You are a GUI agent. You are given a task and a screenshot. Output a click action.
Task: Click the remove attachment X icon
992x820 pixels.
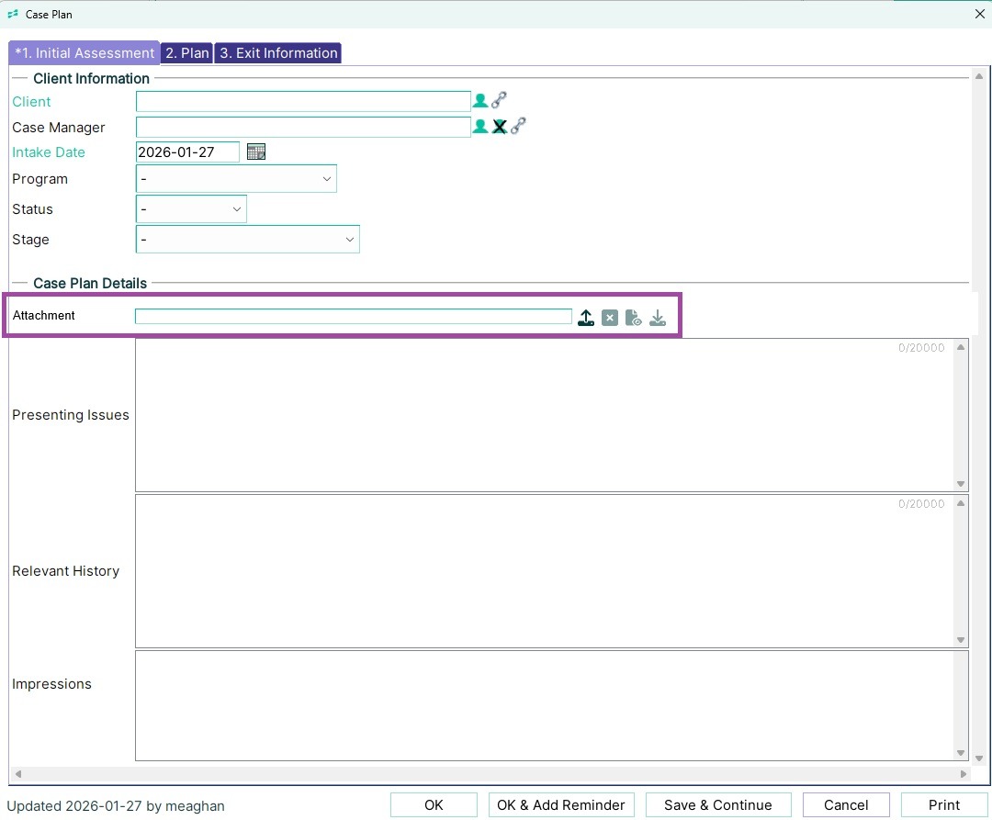tap(610, 318)
